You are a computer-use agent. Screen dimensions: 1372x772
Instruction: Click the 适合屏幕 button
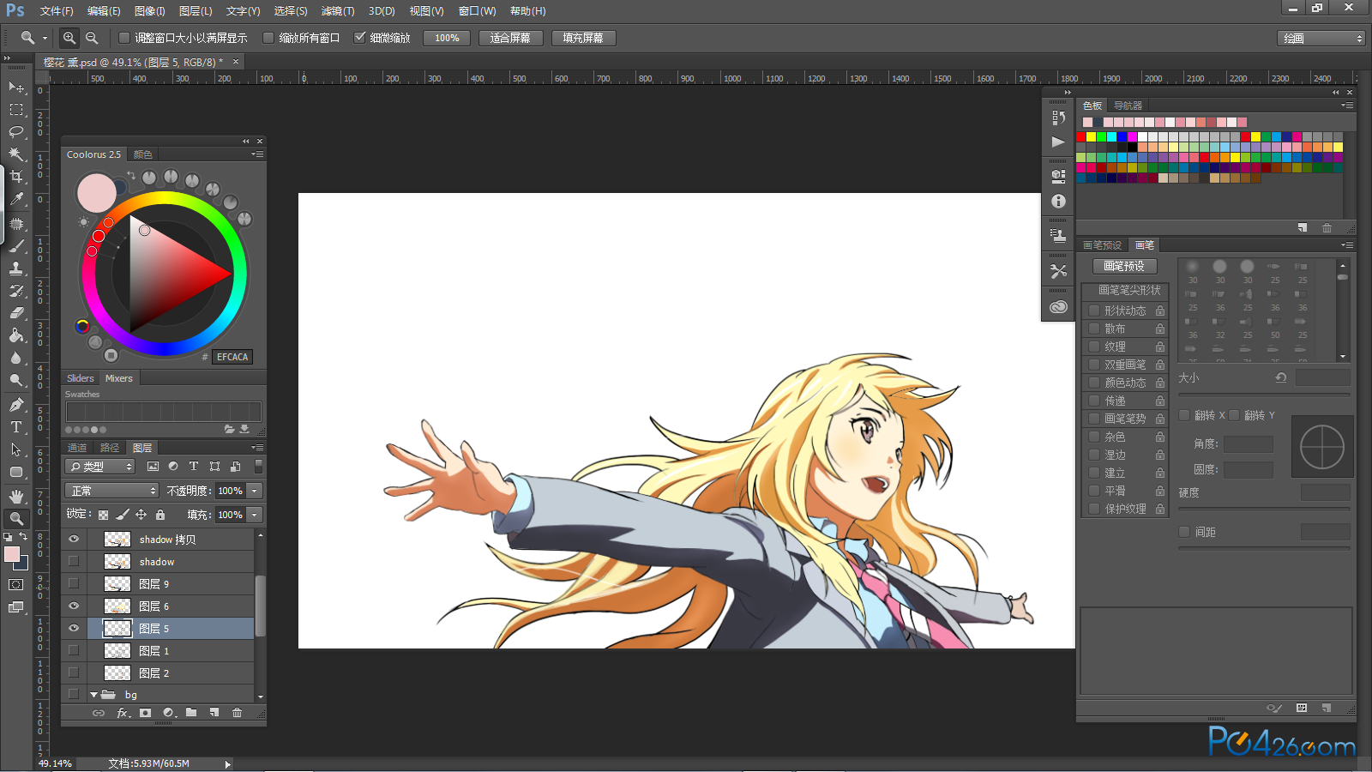510,38
